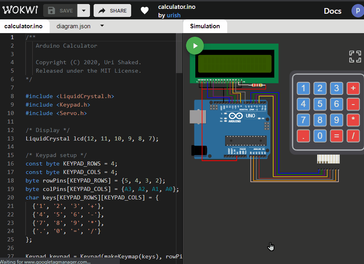Open the Docs page
Viewport: 364px width, 264px height.
click(x=333, y=11)
